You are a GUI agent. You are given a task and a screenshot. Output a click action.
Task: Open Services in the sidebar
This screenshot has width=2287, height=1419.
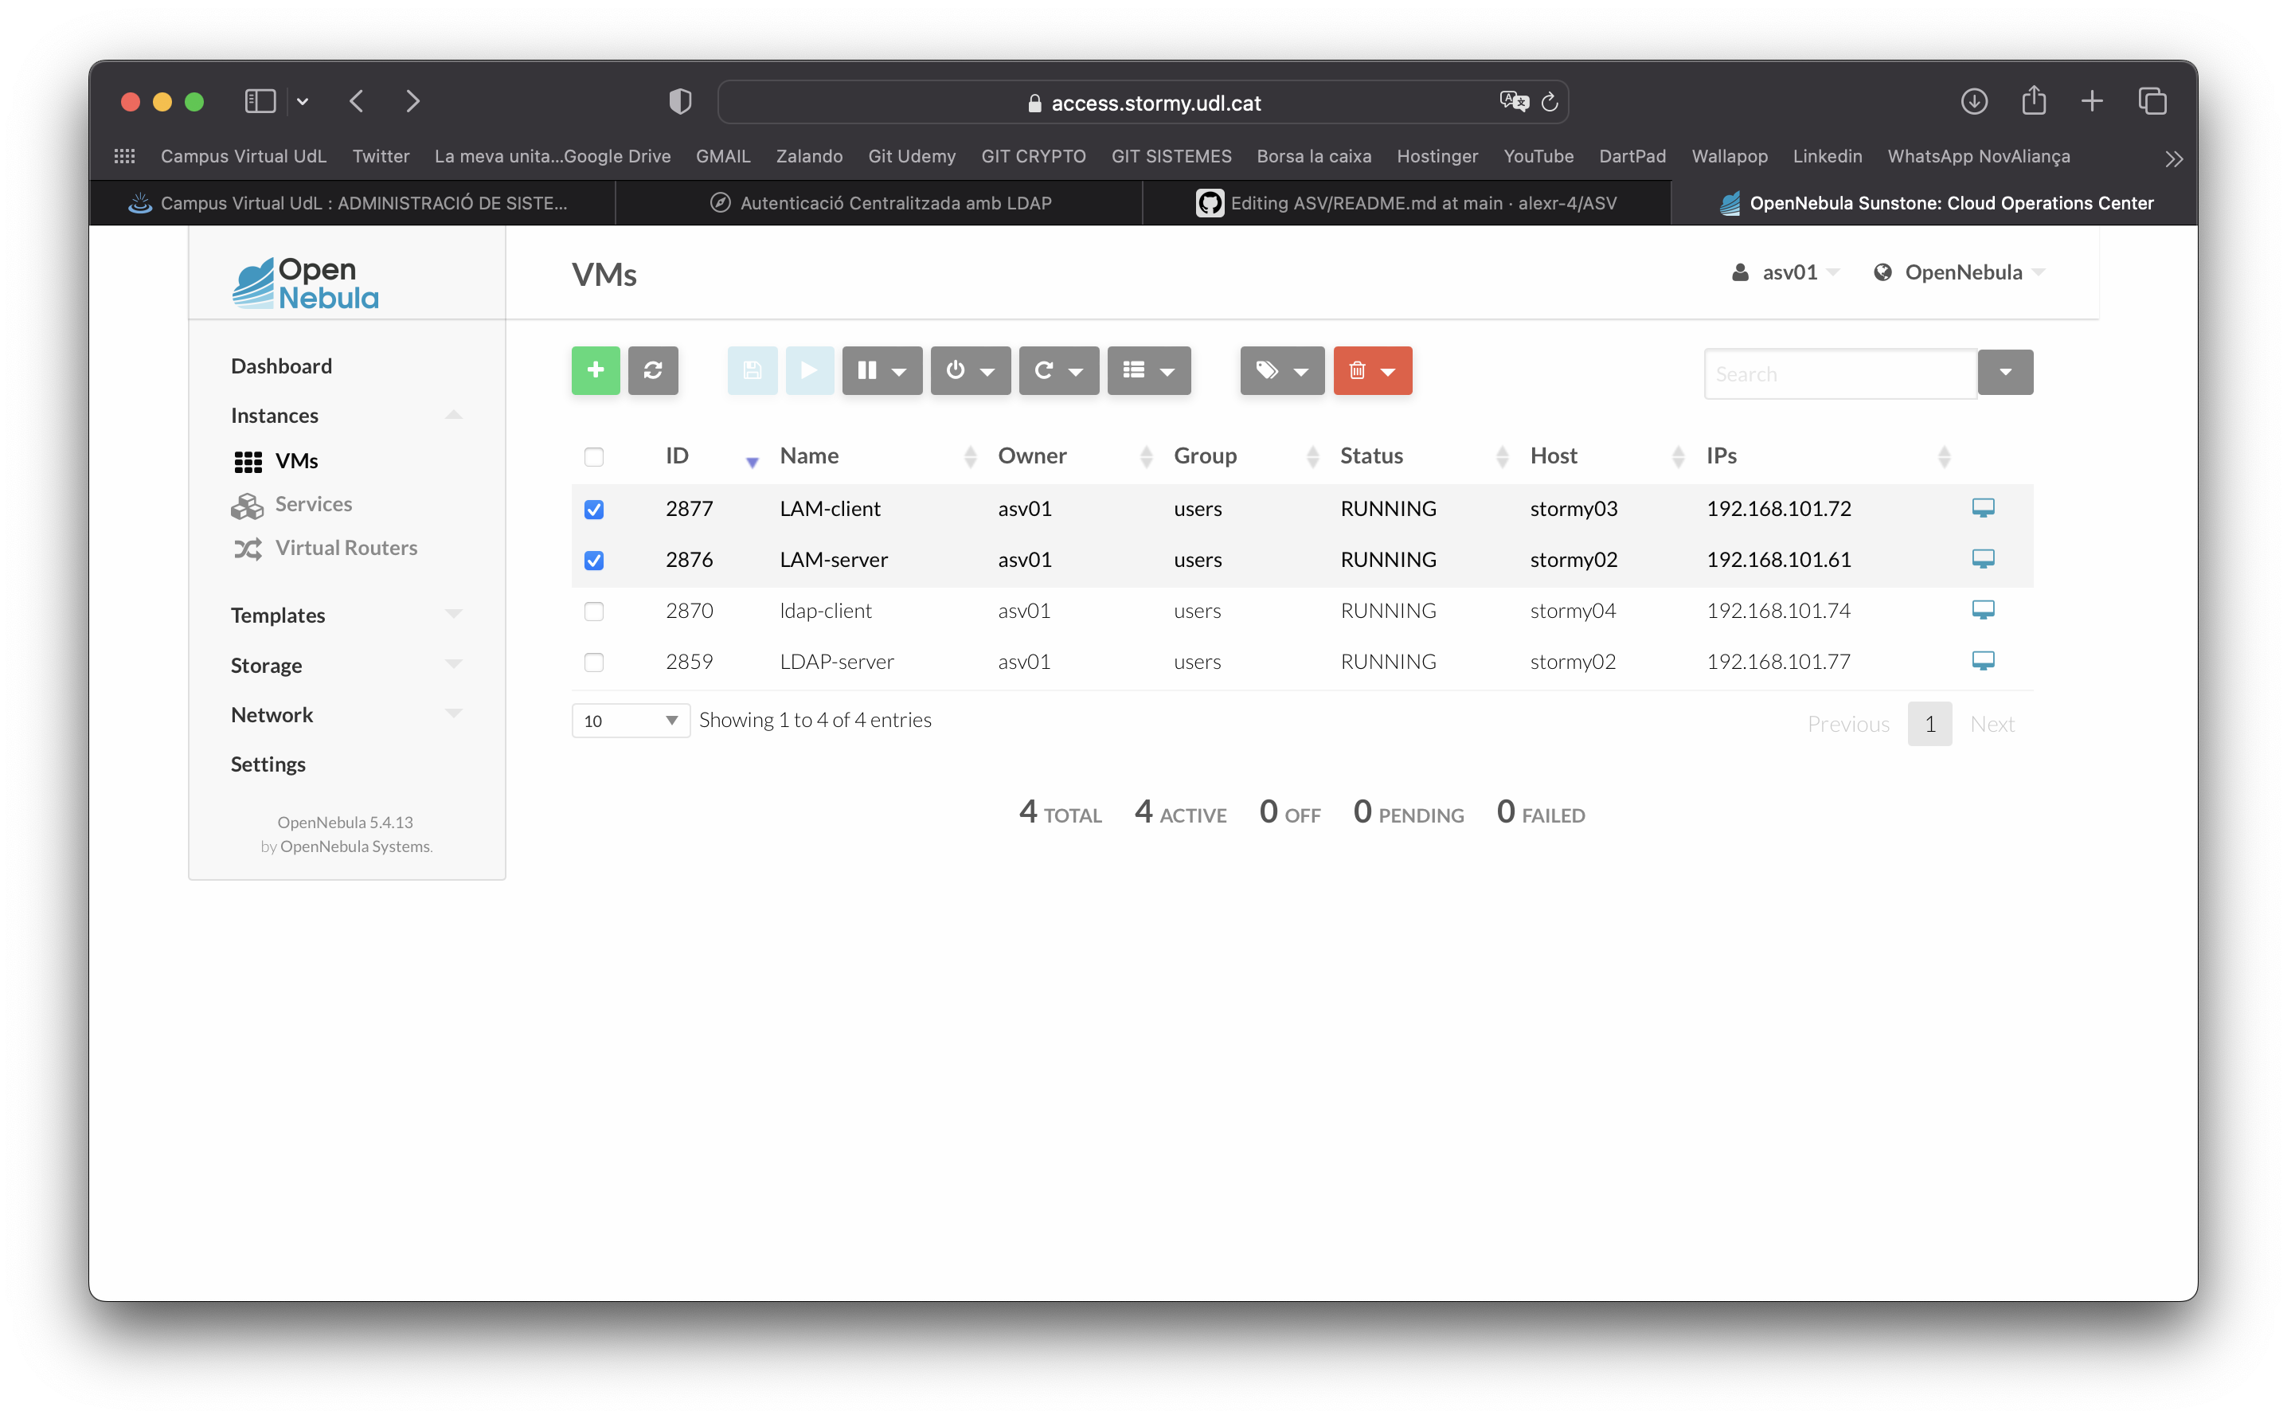314,504
